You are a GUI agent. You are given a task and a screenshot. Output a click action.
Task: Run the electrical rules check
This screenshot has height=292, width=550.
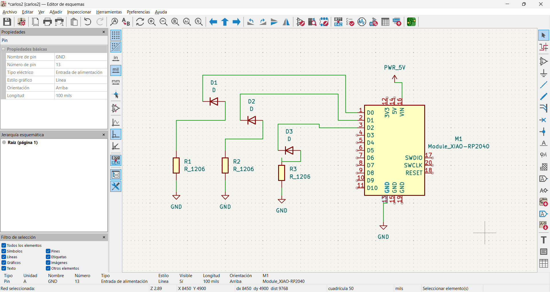click(350, 22)
